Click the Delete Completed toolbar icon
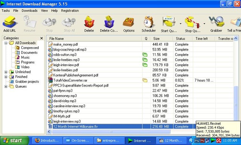Viewport: 241px width, 145px height. pyautogui.click(x=109, y=22)
